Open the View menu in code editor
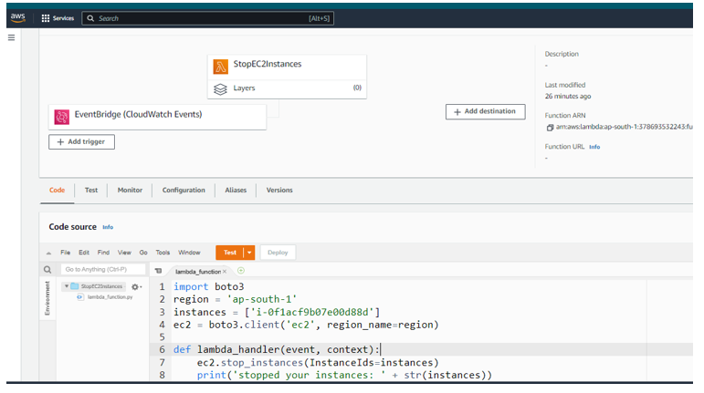Viewport: 704px width, 393px height. (x=124, y=253)
